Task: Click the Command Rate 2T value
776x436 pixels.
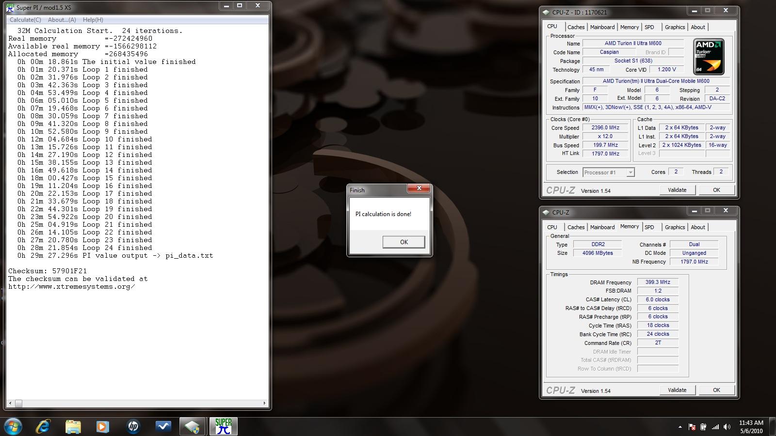Action: 658,343
